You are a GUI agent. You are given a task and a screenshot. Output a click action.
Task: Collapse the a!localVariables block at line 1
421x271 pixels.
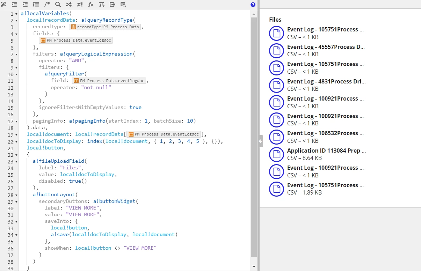(x=16, y=14)
